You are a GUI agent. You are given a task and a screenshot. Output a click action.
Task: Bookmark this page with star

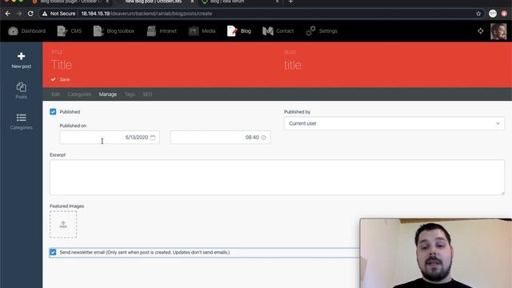478,14
